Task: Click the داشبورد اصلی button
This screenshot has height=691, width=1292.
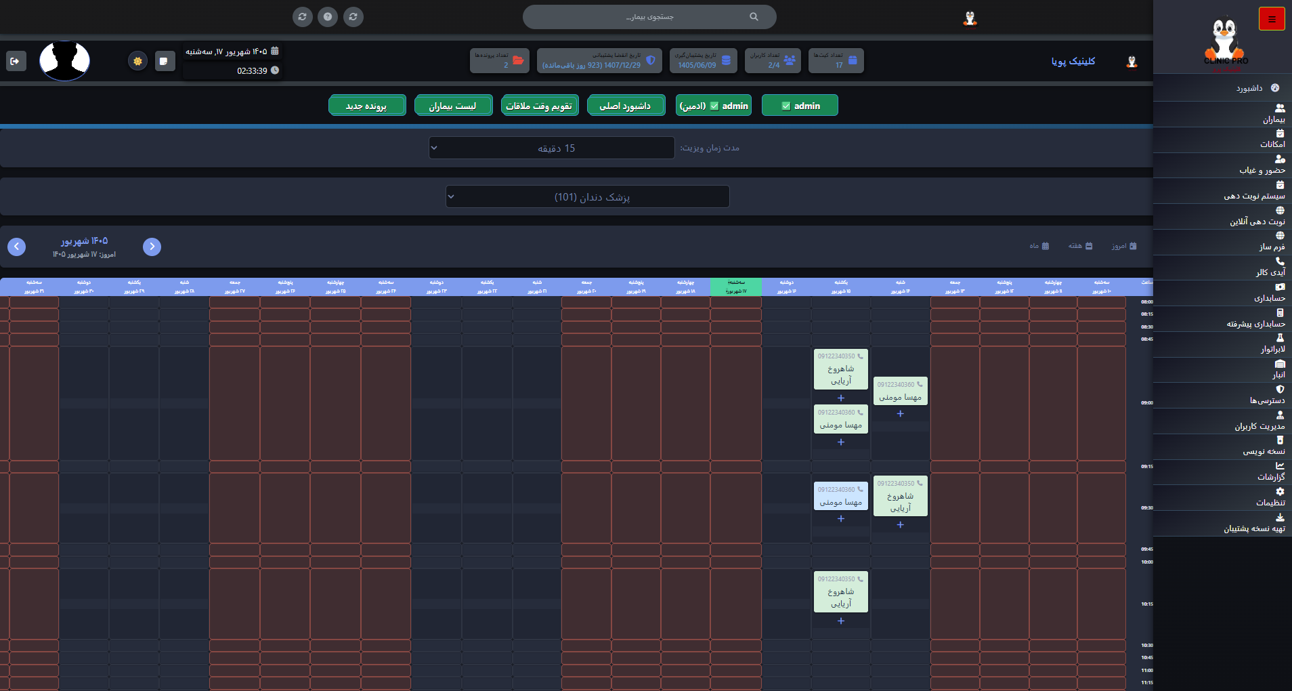Action: (626, 105)
